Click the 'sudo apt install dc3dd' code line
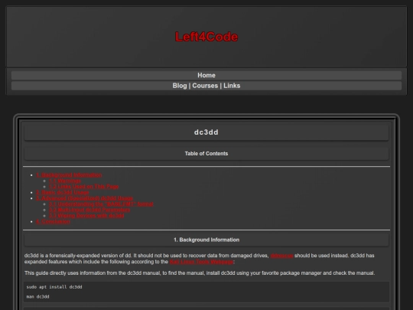This screenshot has height=310, width=413. pyautogui.click(x=54, y=287)
